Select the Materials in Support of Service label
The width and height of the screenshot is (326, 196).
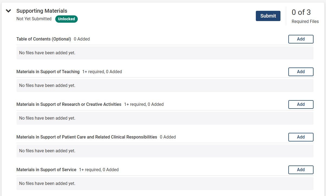46,170
